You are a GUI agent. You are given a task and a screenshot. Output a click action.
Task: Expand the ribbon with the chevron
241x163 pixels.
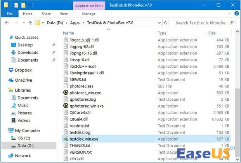click(230, 14)
